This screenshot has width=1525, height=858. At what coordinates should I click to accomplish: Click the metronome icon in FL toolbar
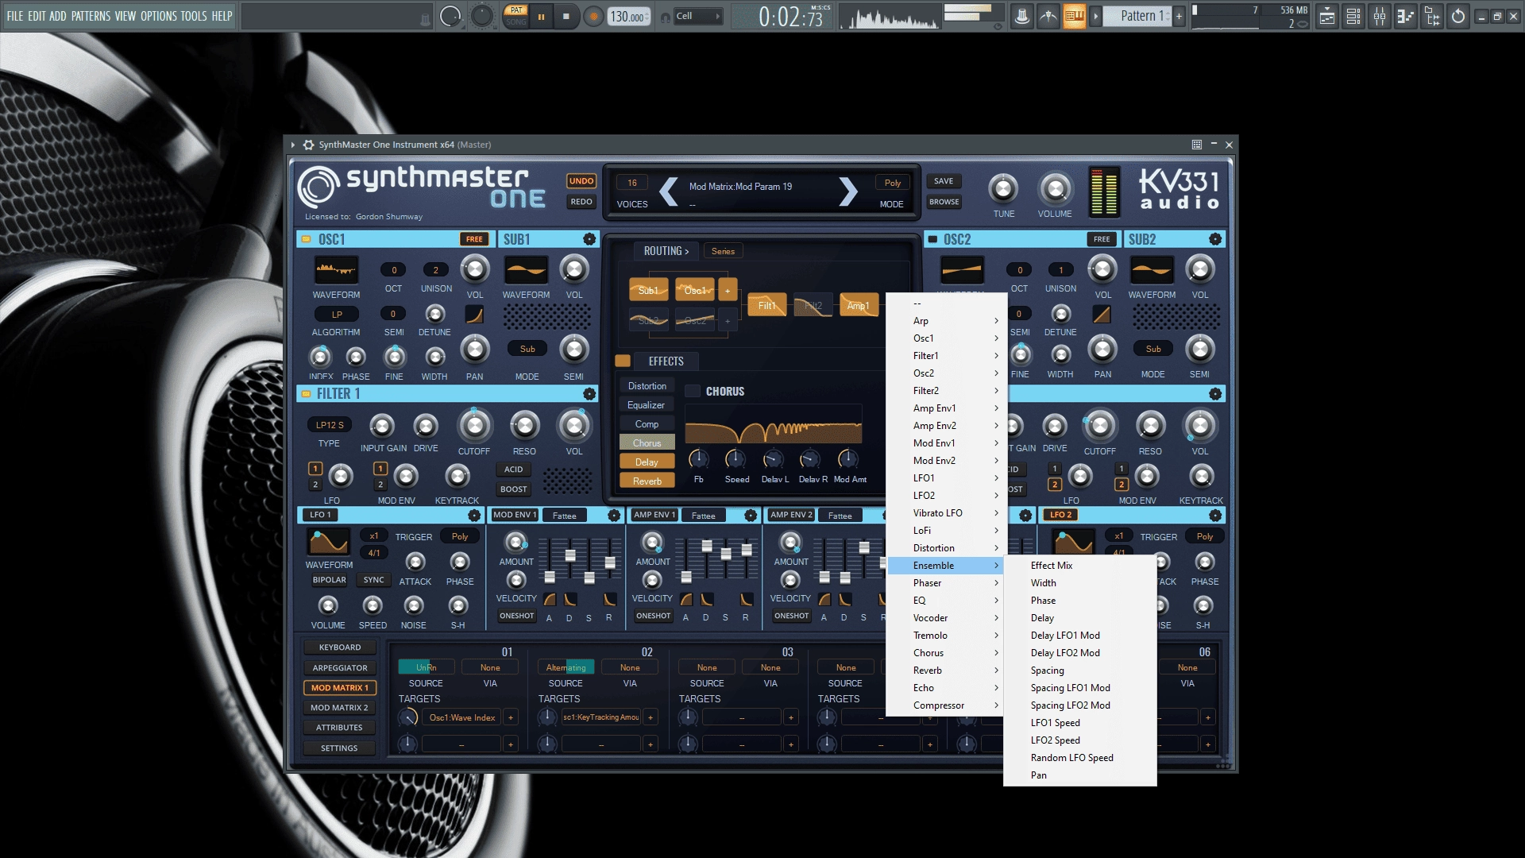click(x=1022, y=16)
